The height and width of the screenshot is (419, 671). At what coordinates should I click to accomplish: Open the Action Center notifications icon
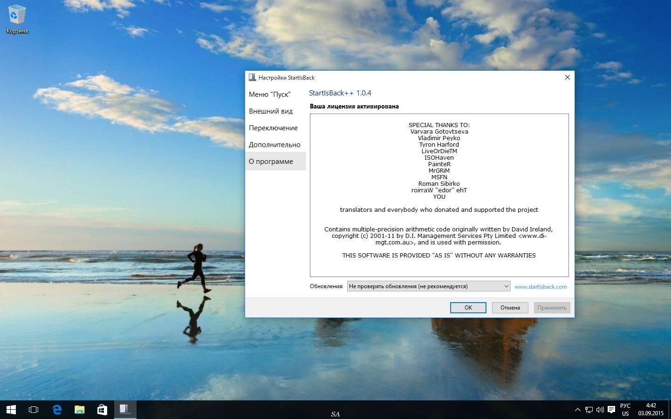611,410
